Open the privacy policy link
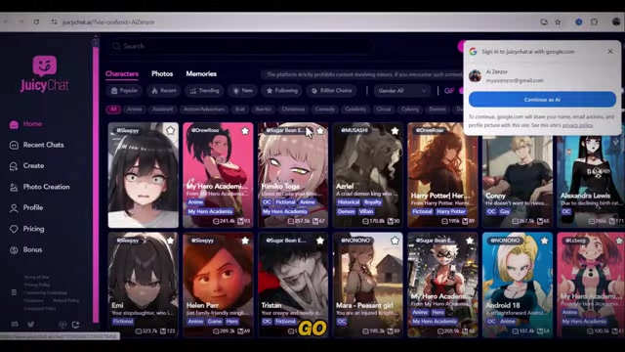 coord(577,125)
